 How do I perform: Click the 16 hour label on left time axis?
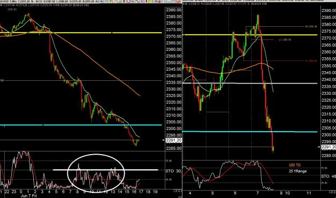click(134, 192)
